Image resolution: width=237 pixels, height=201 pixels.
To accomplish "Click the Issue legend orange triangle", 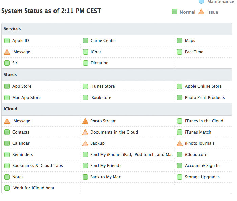I will click(x=201, y=12).
